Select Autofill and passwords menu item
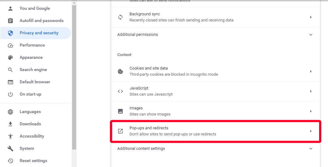The image size is (328, 167). (41, 21)
